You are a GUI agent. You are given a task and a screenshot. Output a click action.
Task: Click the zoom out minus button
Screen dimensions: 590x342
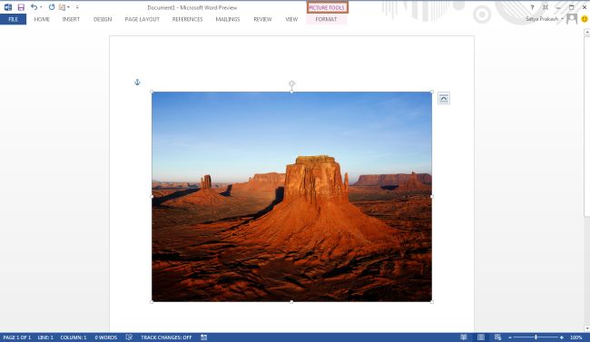510,337
